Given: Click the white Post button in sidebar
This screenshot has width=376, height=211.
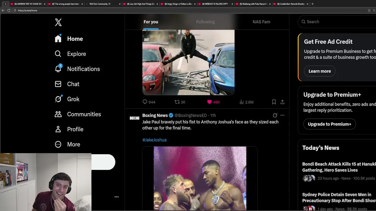Looking at the screenshot, I should (x=103, y=162).
